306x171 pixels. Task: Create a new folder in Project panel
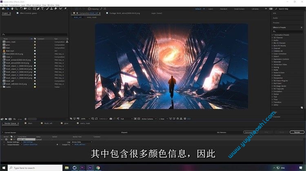6,119
